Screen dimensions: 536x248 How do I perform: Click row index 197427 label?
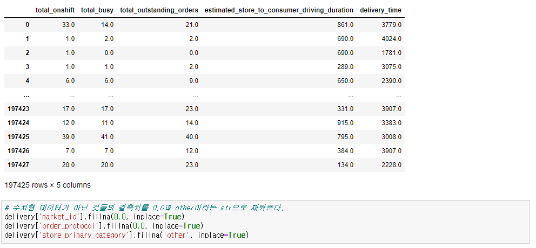(x=18, y=165)
